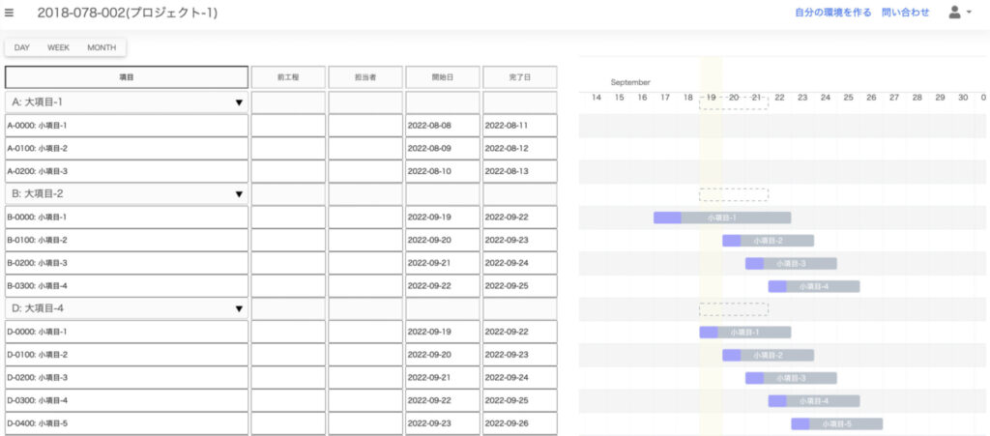The image size is (990, 436).
Task: Edit start date 2022-09-19 of D-0000
Action: tap(443, 332)
